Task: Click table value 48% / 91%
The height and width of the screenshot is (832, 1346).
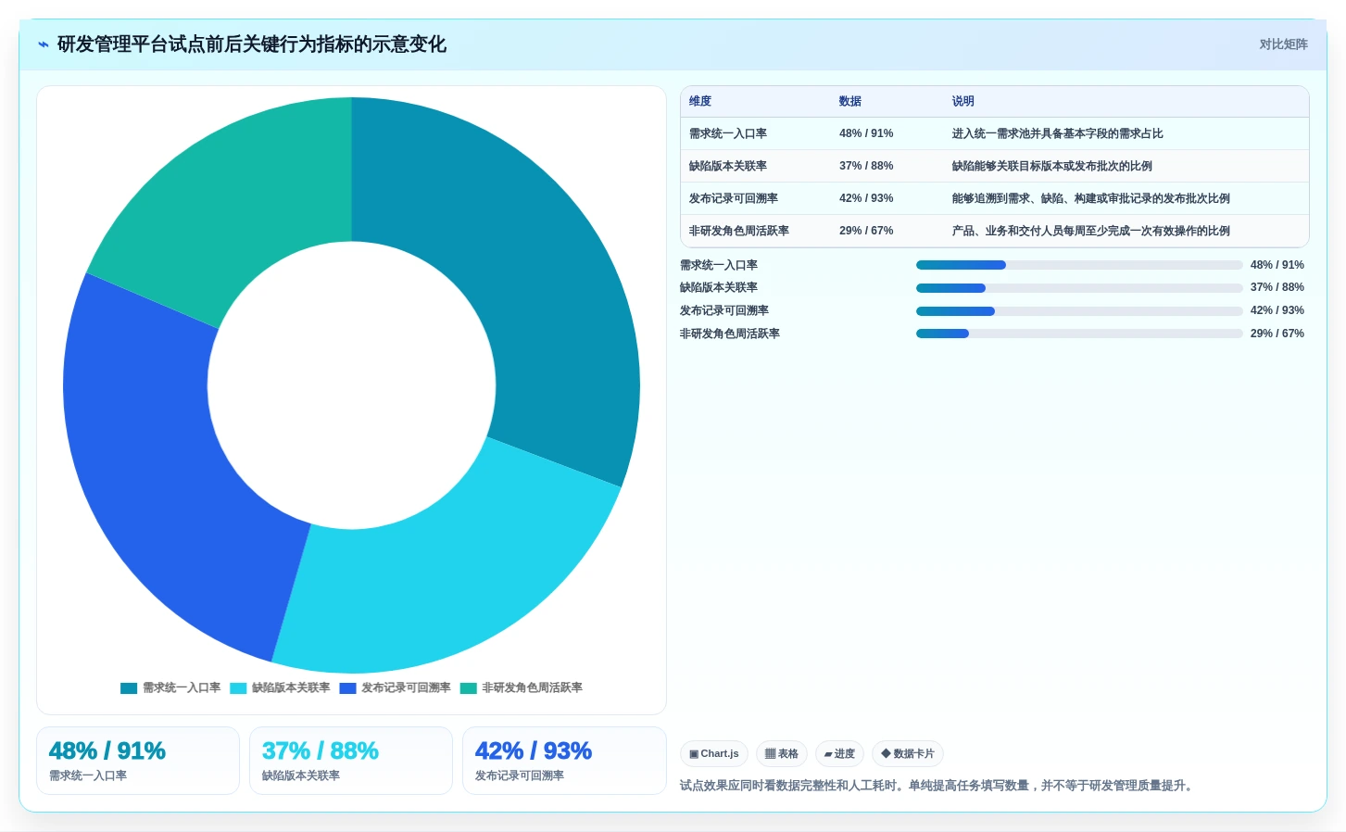Action: tap(866, 134)
